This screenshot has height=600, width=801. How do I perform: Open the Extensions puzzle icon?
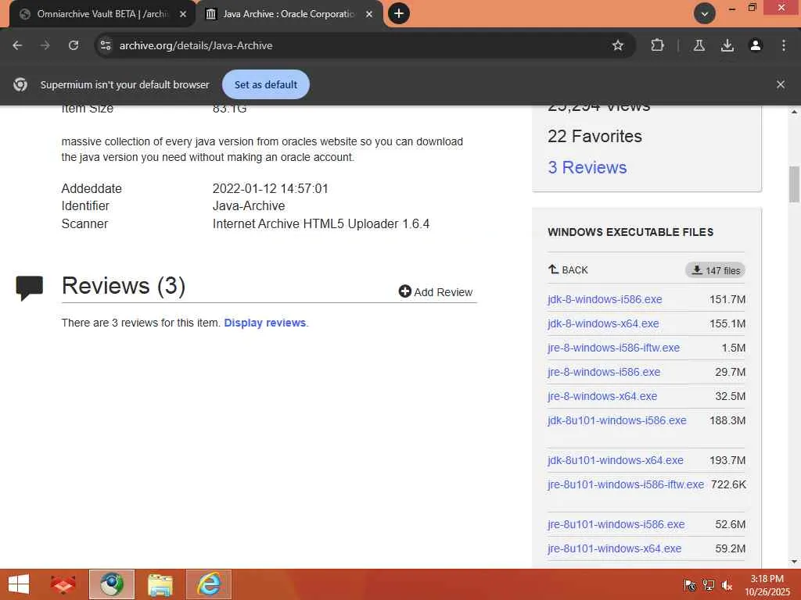(657, 45)
